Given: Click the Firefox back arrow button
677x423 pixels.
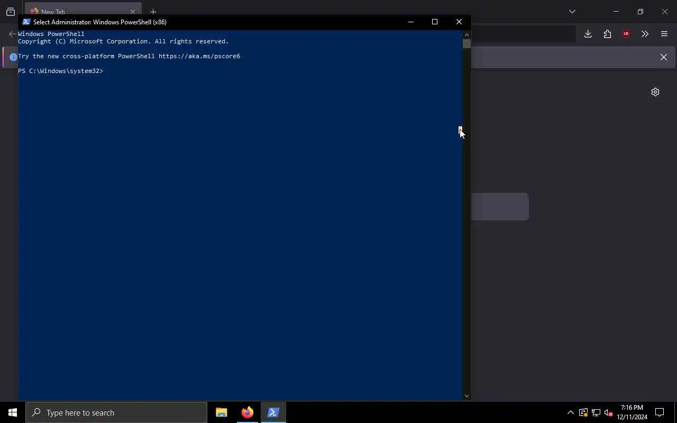Looking at the screenshot, I should 13,34.
